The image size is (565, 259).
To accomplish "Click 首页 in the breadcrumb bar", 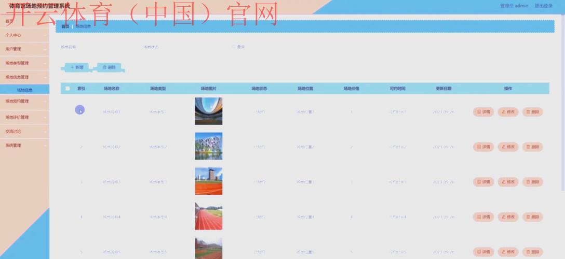I will [x=65, y=26].
